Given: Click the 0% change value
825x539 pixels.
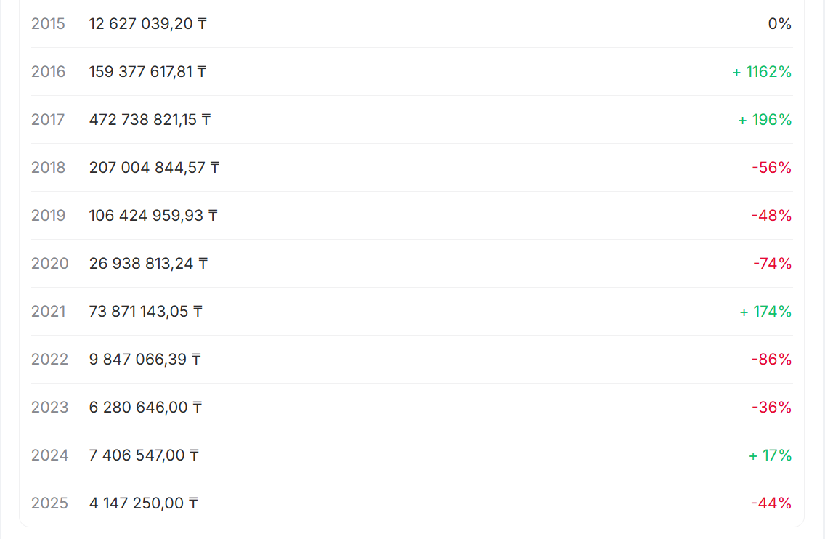Looking at the screenshot, I should click(779, 24).
